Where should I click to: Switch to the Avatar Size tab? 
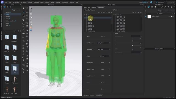[87, 7]
